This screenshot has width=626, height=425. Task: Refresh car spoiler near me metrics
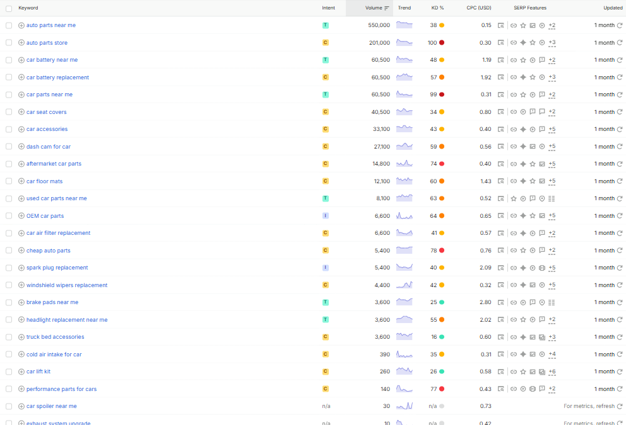620,406
